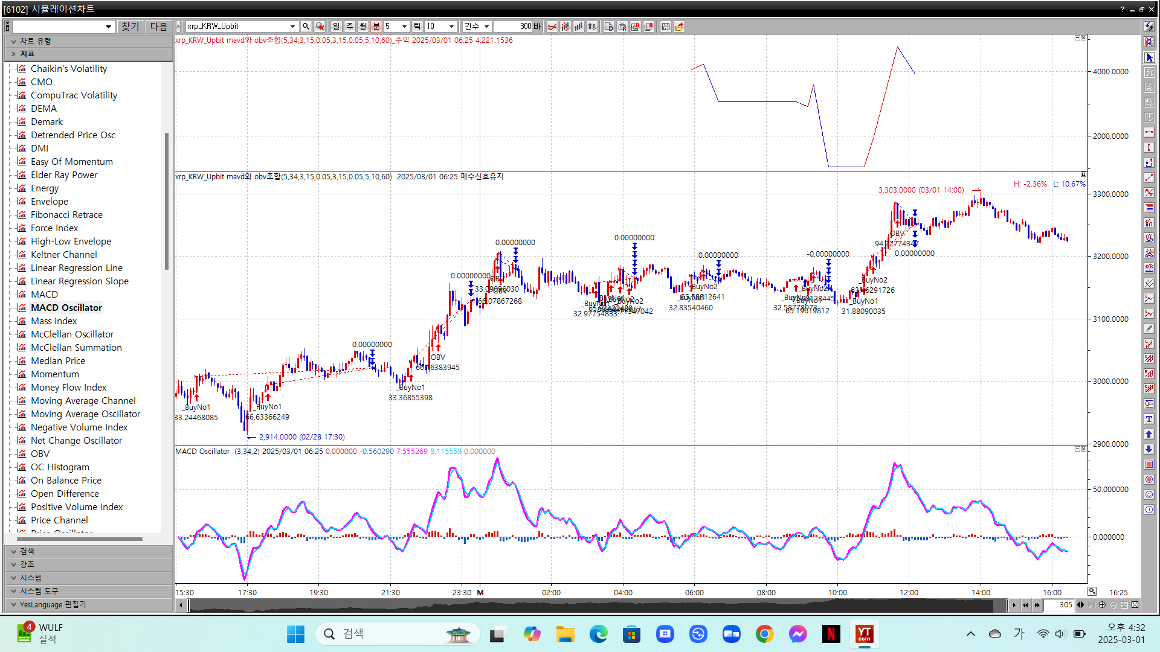Click the Netflix icon in the taskbar

coord(831,634)
